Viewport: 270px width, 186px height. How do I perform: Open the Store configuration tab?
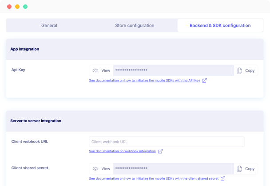click(x=135, y=25)
